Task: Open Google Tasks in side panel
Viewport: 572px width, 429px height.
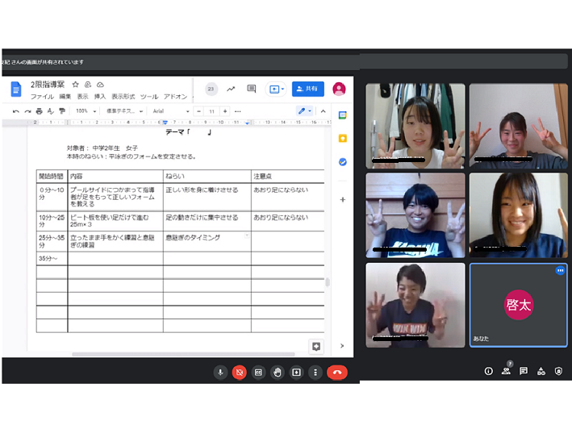Action: [342, 161]
